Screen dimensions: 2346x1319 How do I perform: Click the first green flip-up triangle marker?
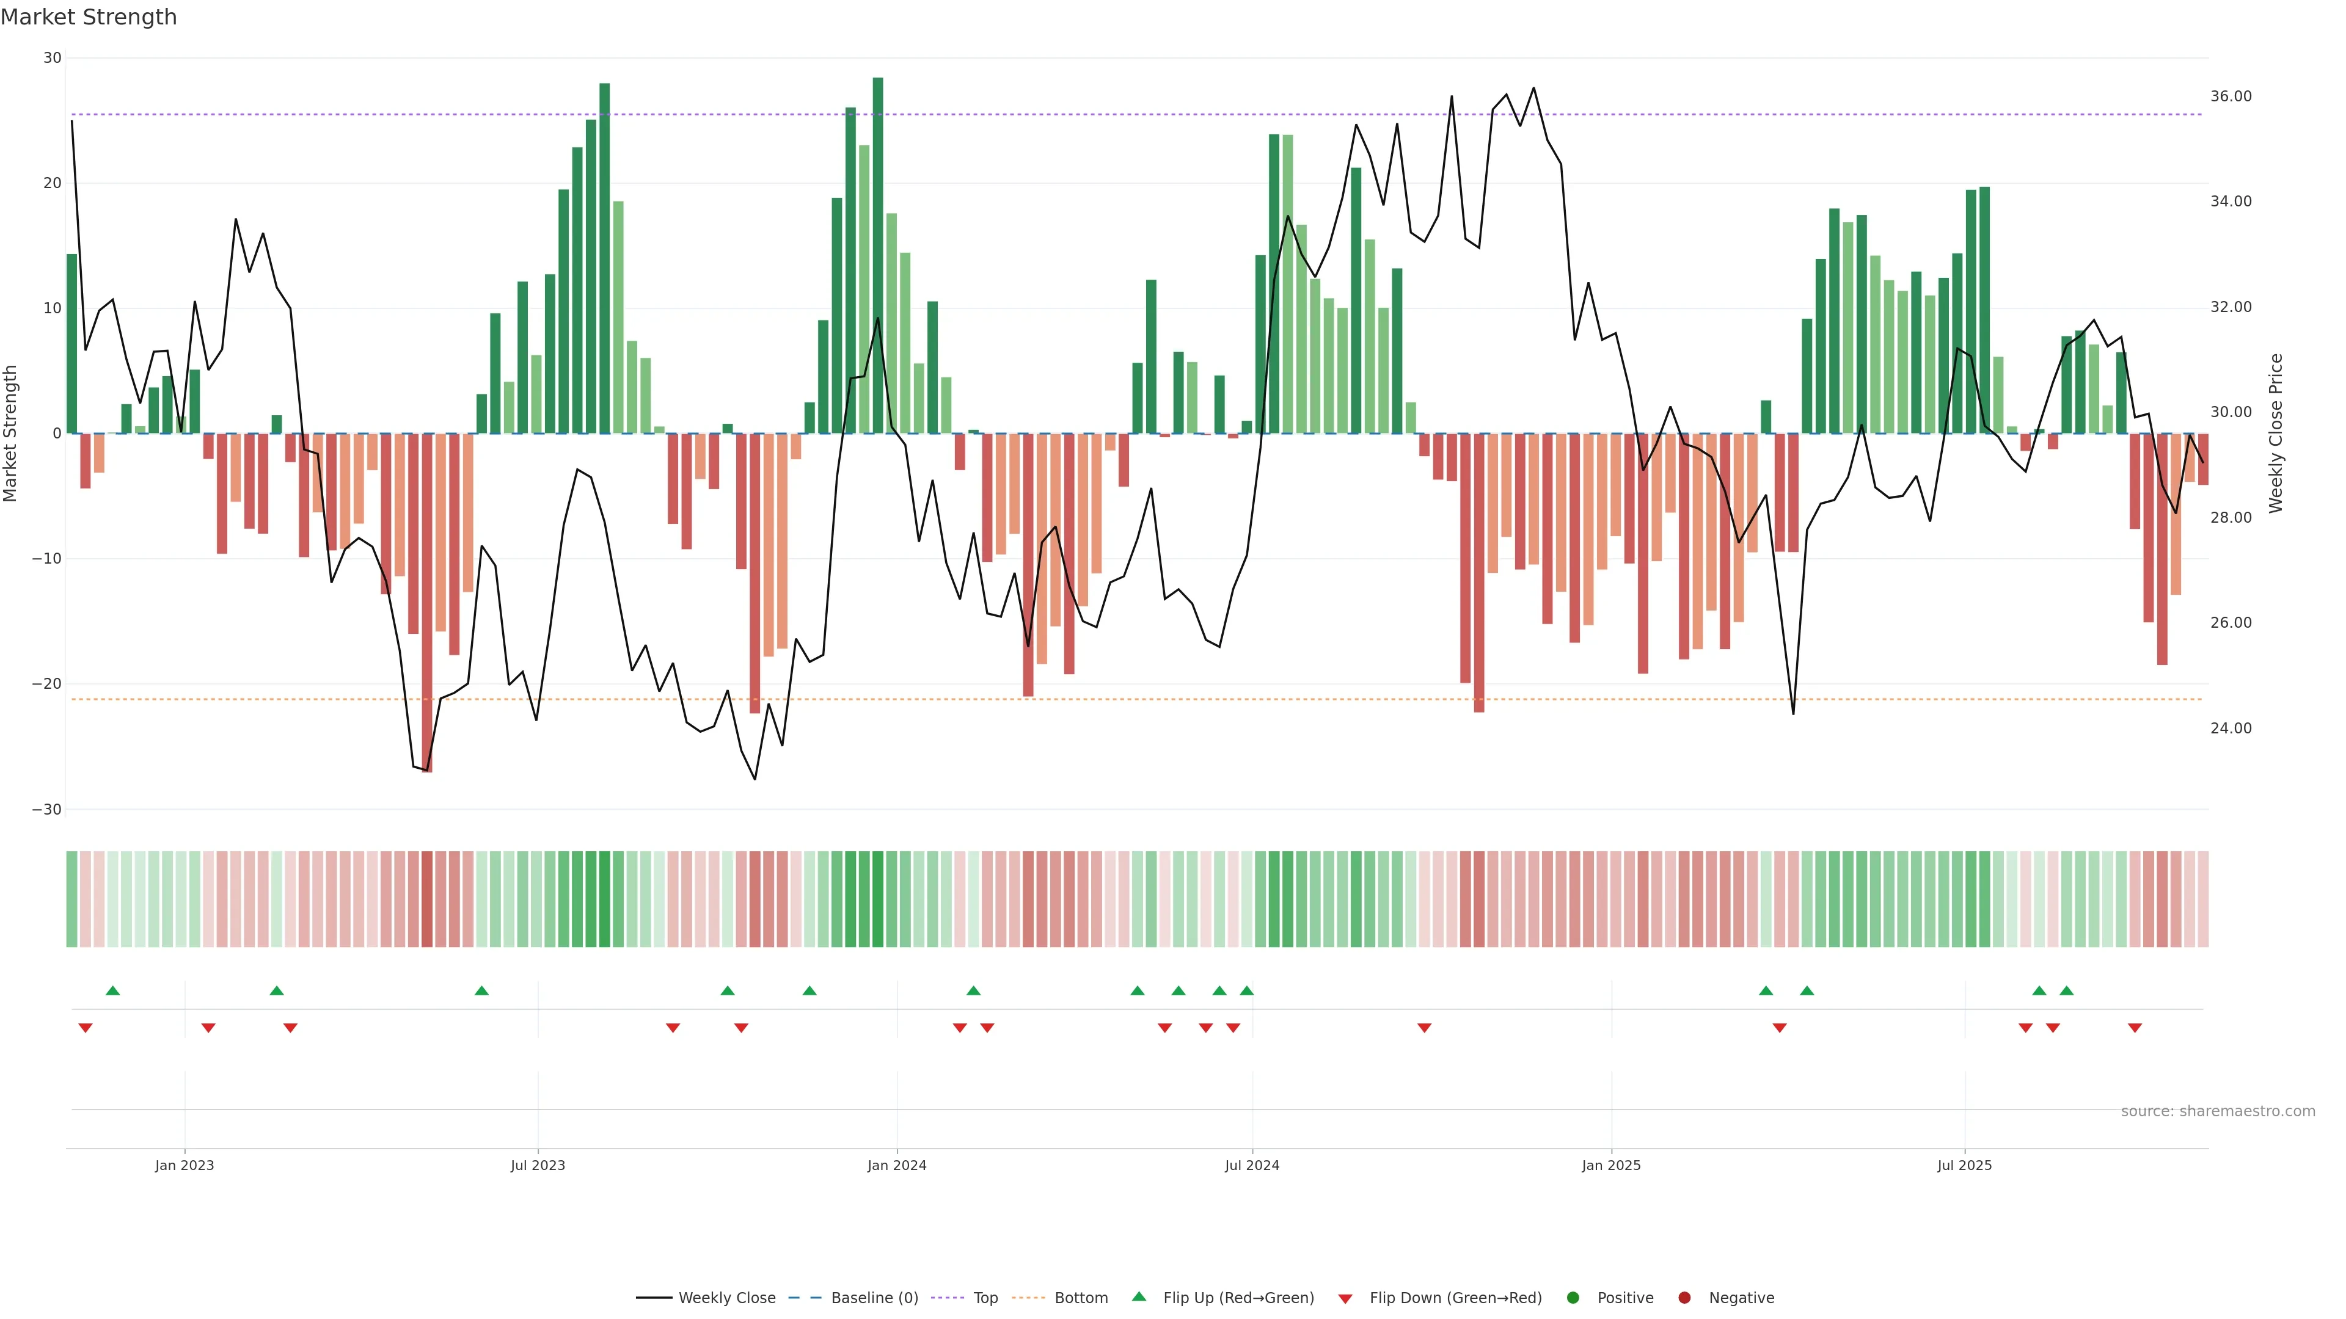pos(113,990)
